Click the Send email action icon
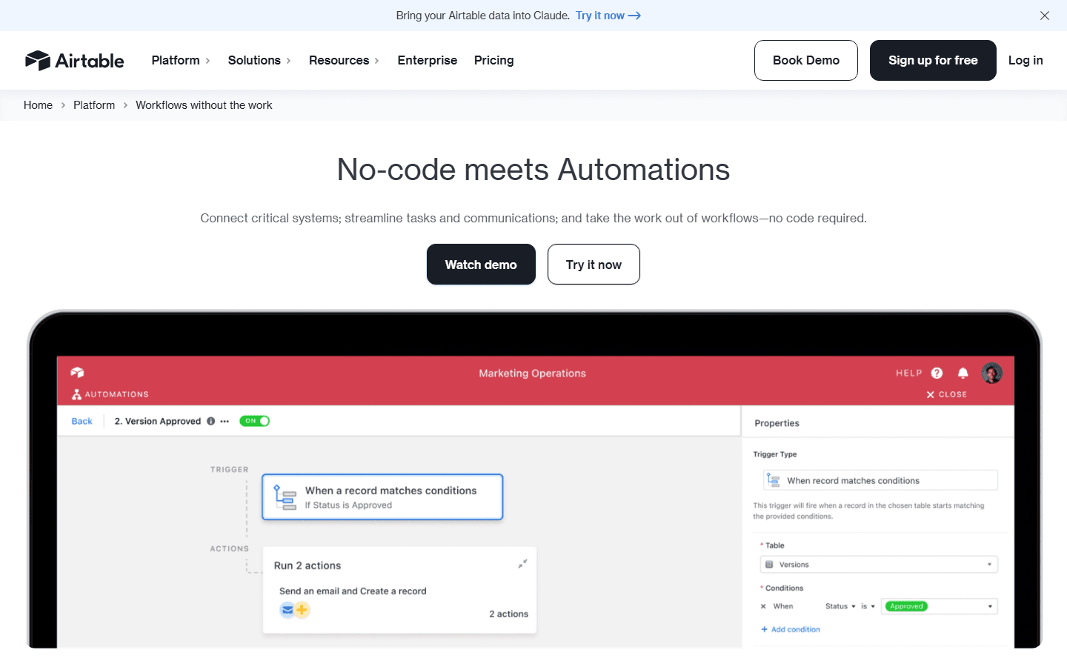 pos(287,610)
